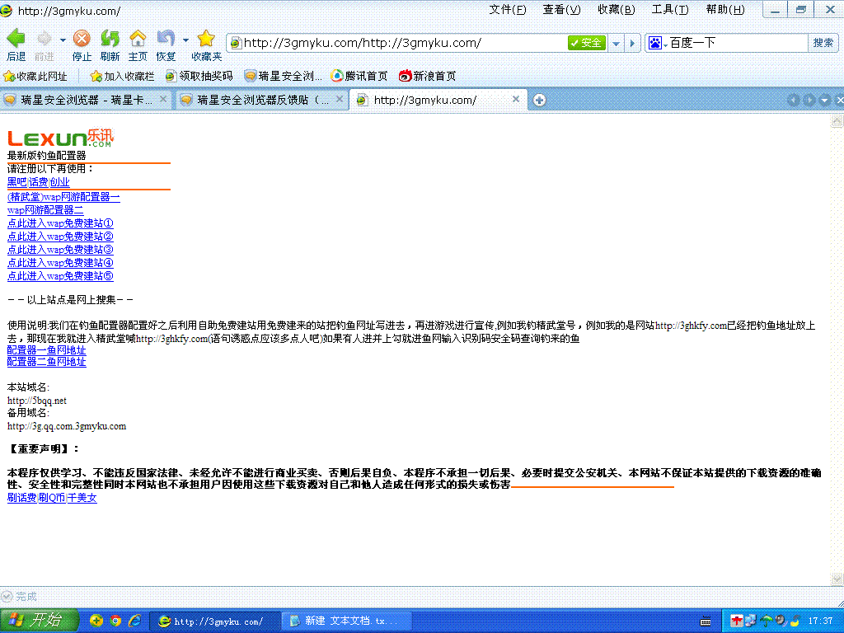Click the 加入收藏栏 bookmark button

123,77
